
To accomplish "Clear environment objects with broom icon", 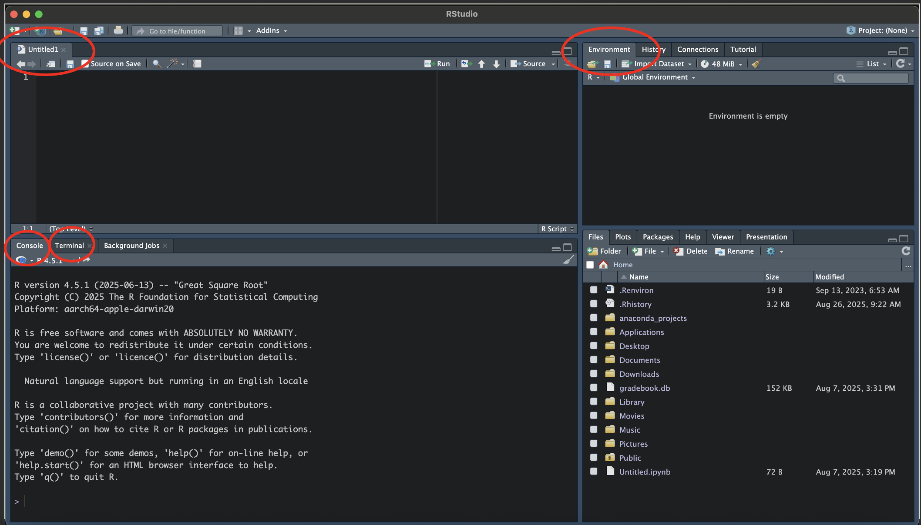I will pyautogui.click(x=756, y=64).
